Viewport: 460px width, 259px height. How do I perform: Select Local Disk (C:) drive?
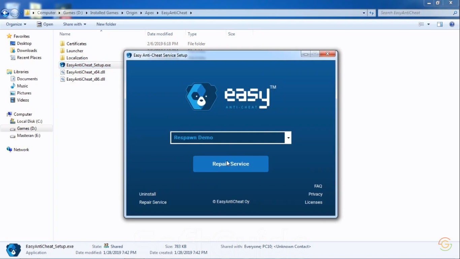(x=29, y=121)
